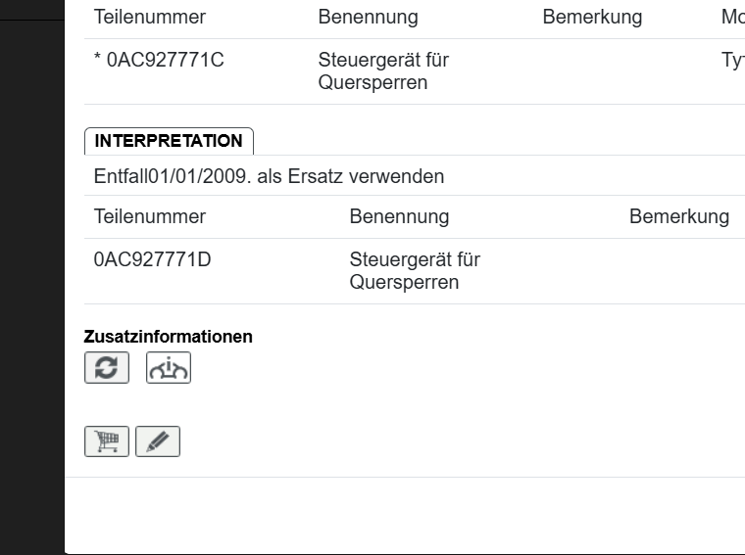Click the top table's Bemerkung column header
The width and height of the screenshot is (745, 555).
click(x=592, y=18)
